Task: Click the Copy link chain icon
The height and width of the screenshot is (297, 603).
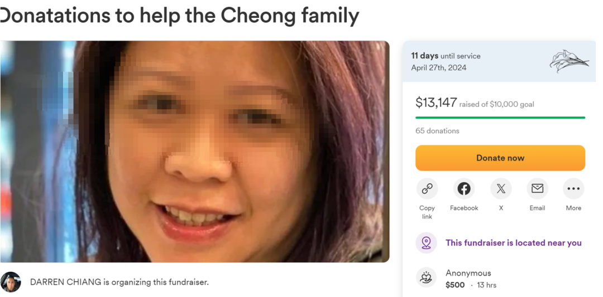Action: pos(427,189)
